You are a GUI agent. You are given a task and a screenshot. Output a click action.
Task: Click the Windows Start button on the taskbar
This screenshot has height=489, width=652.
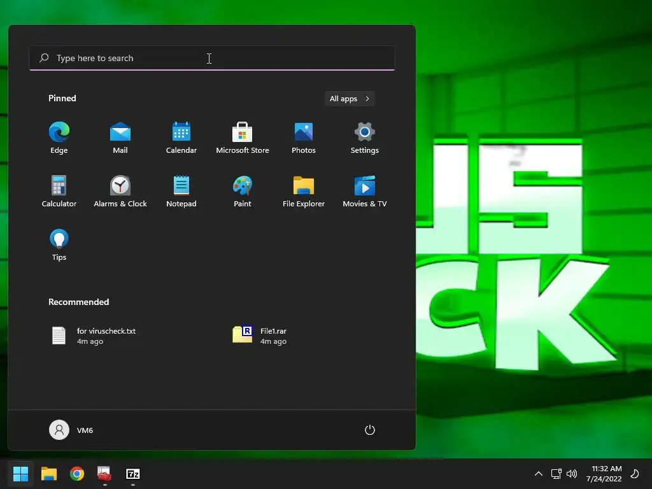(x=20, y=474)
